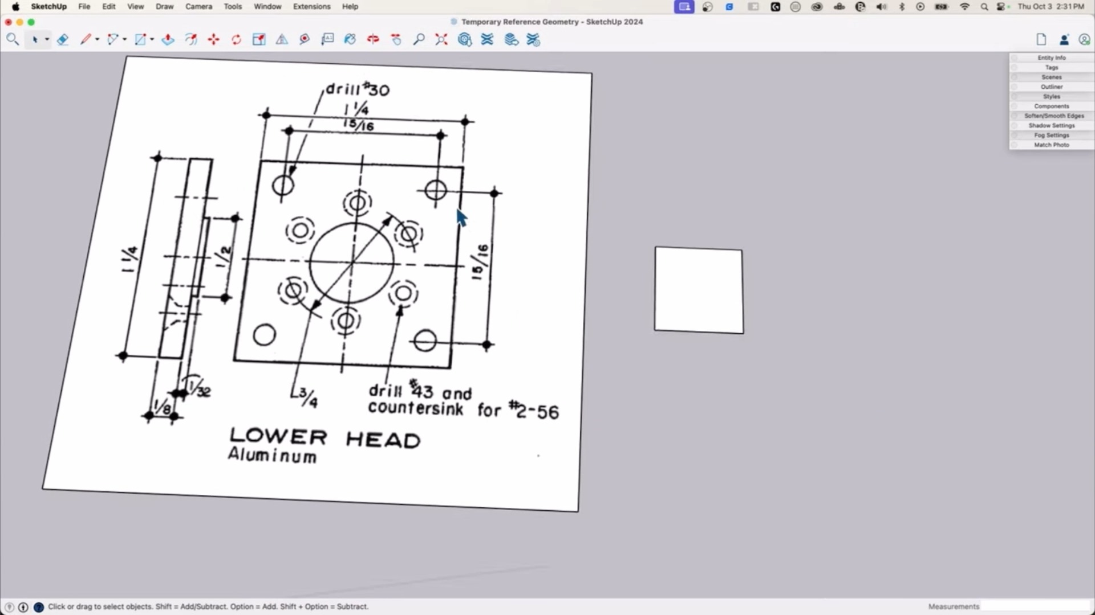This screenshot has height=615, width=1095.
Task: Open the File menu
Action: [x=84, y=7]
